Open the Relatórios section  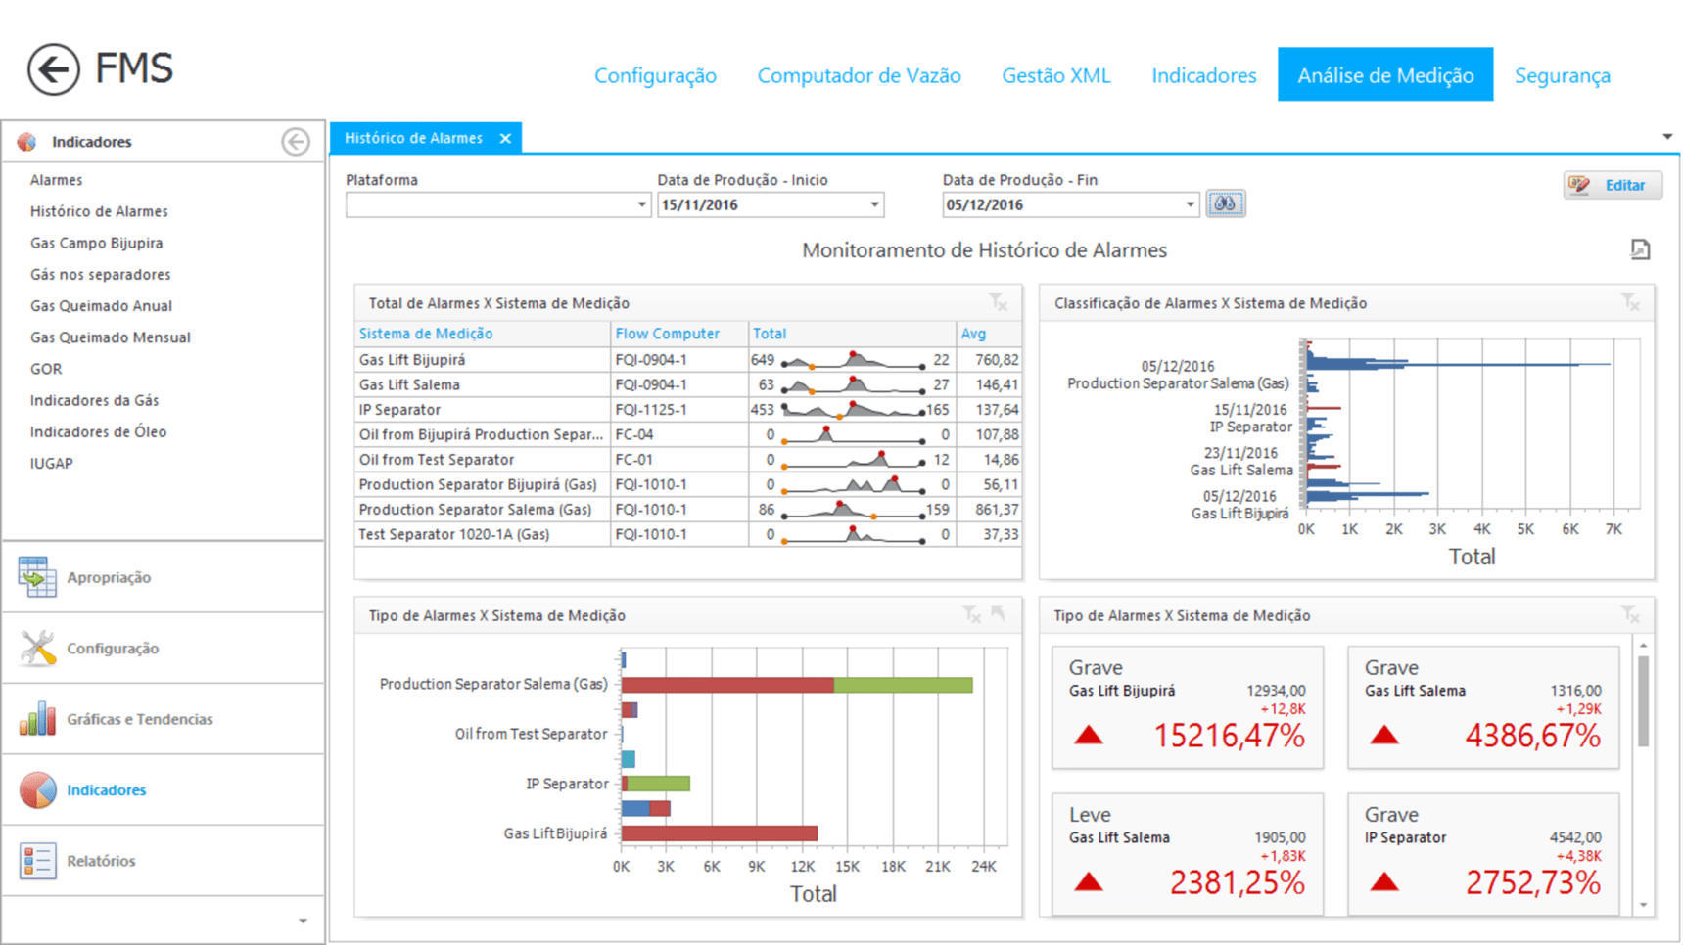pos(101,861)
